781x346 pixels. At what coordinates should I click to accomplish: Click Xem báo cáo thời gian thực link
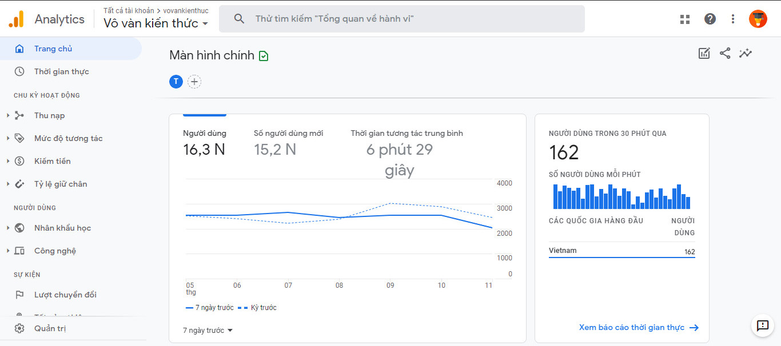[x=638, y=328]
